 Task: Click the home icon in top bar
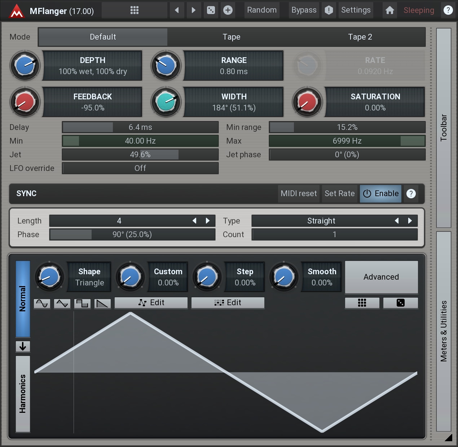(x=389, y=10)
